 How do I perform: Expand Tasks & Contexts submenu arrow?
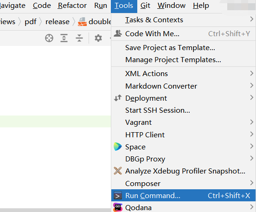point(251,19)
